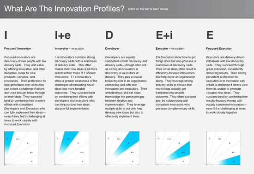Choose the large E+i profile heading
Image resolution: width=254 pixels, height=174 pixels.
pos(164,35)
